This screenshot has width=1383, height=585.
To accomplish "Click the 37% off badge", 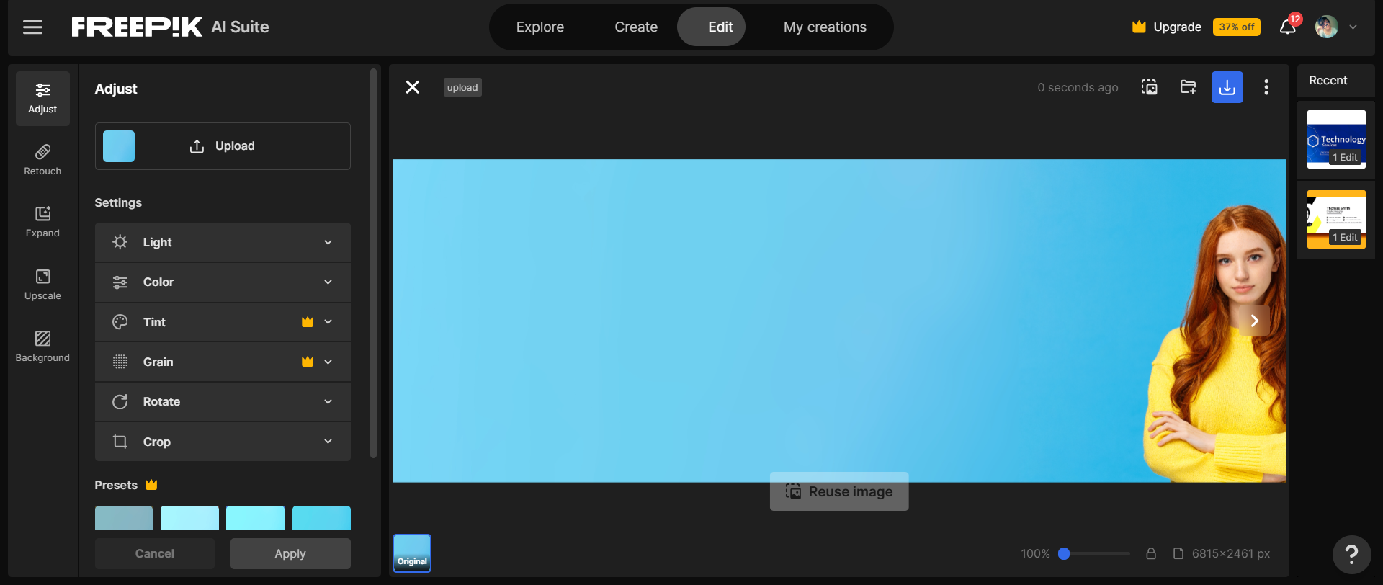I will tap(1237, 27).
